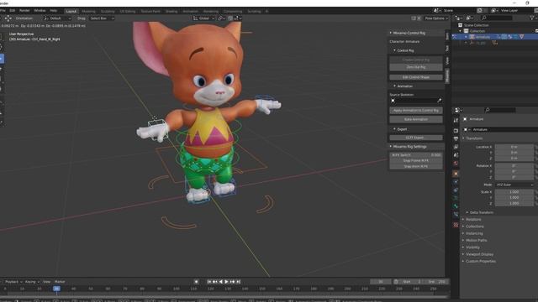Open the Scene properties tab icon

456,155
